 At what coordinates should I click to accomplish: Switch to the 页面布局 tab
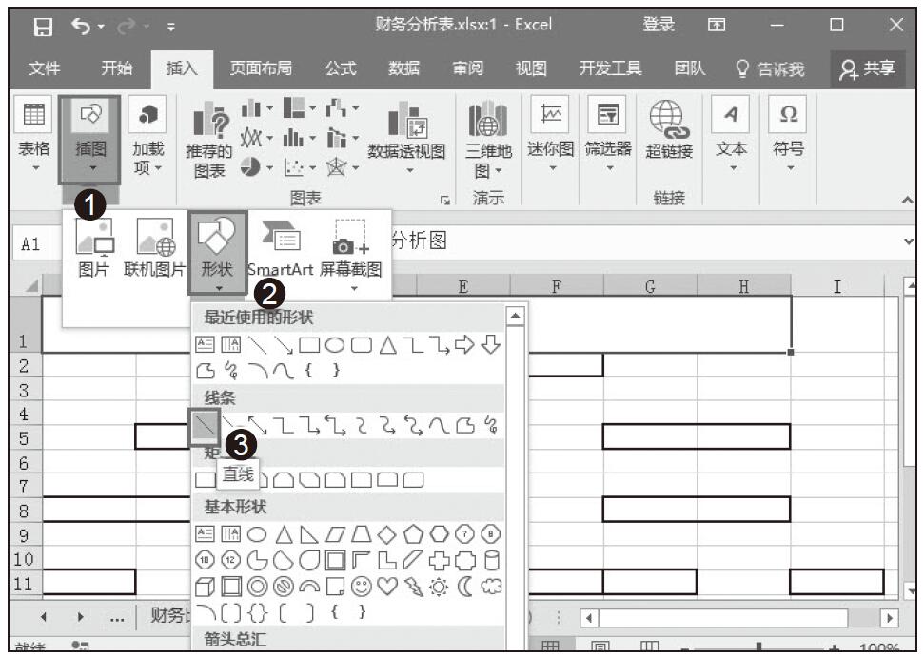(261, 68)
